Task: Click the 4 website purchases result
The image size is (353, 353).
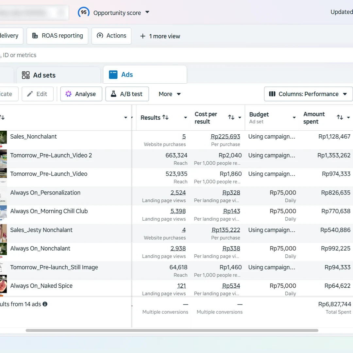Action: coord(184,230)
